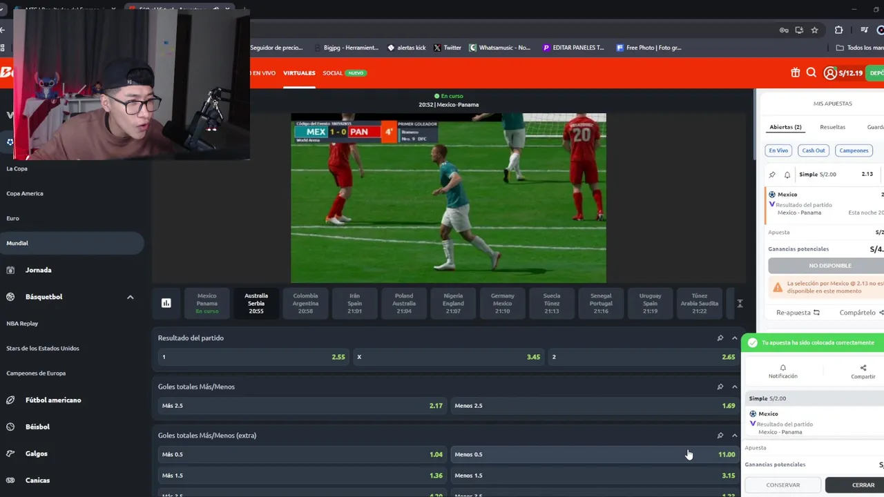
Task: Collapse the Básquetbol sidebar section
Action: [x=130, y=297]
